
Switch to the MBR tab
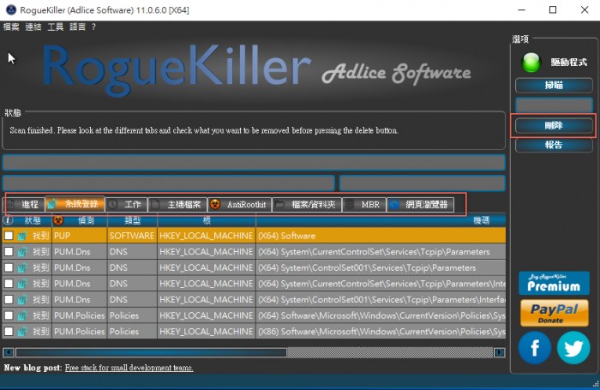click(x=364, y=204)
